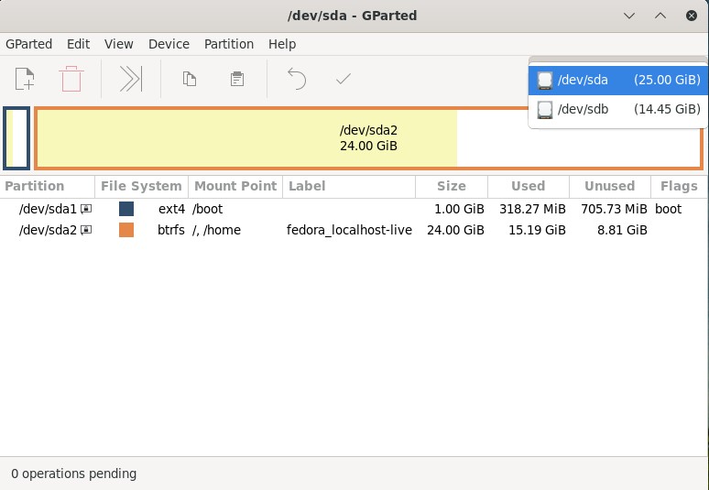Image resolution: width=709 pixels, height=490 pixels.
Task: Click the Paste partition toolbar icon
Action: click(237, 80)
